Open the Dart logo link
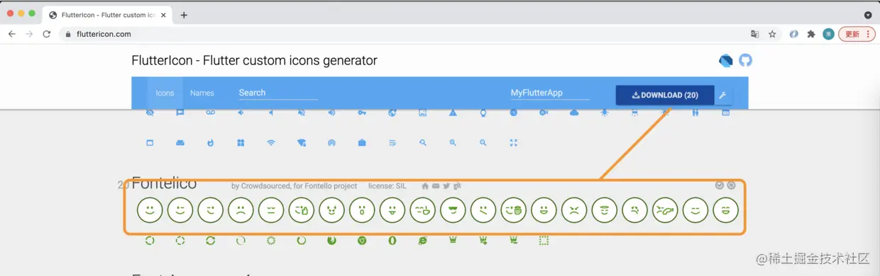 [x=725, y=60]
